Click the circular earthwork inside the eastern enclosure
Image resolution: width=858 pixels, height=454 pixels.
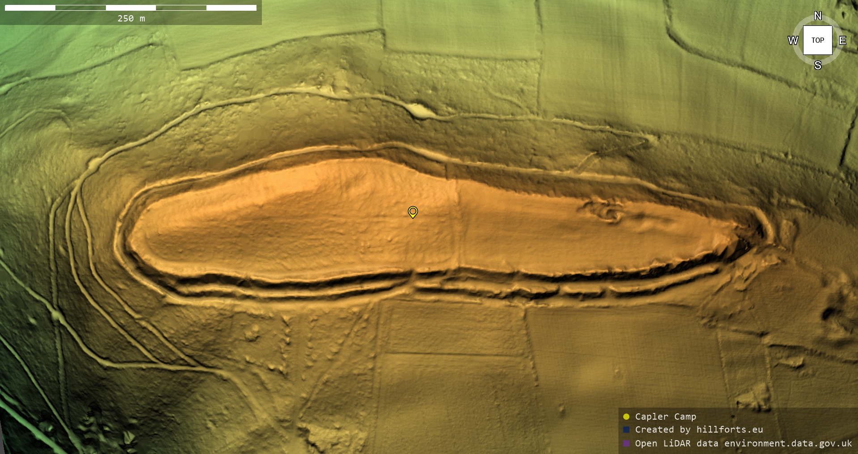[x=607, y=212]
